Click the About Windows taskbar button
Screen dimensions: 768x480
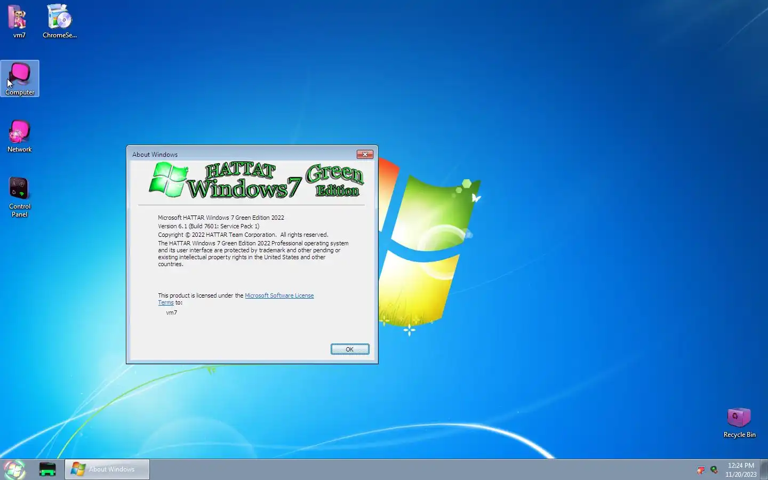(107, 469)
